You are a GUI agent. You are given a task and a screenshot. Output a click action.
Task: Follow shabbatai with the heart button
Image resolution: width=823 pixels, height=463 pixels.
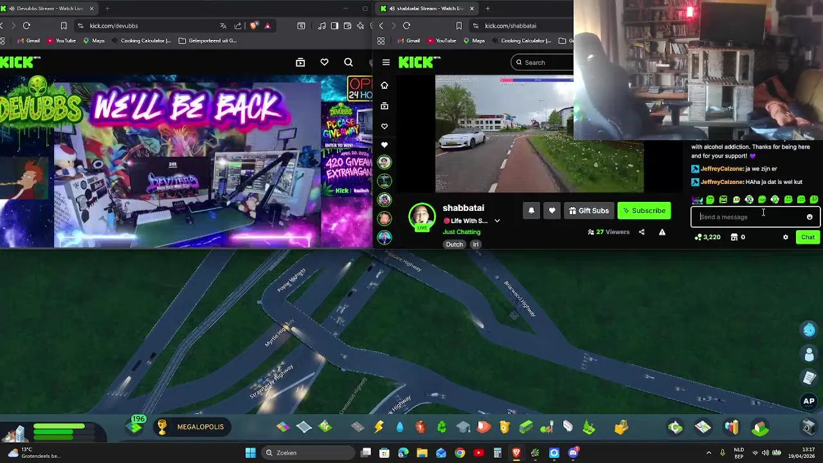552,211
